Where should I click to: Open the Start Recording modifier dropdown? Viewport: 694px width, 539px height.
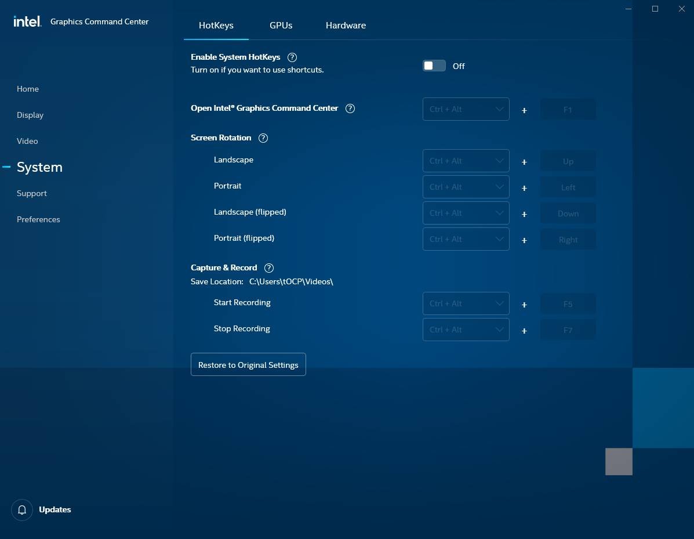466,304
